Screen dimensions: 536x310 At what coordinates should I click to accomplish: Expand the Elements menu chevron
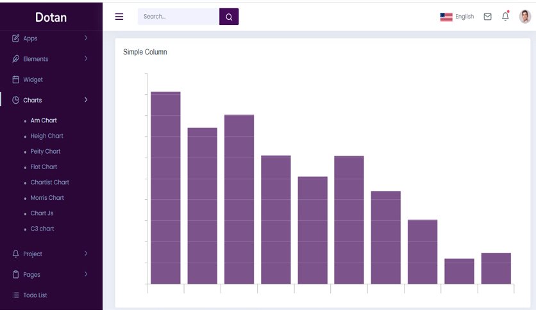point(86,58)
